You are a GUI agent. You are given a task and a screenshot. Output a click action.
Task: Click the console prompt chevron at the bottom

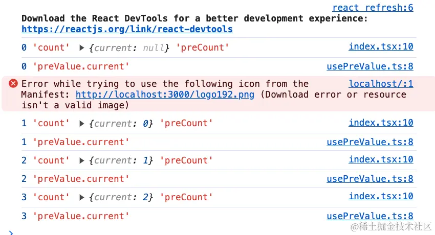tap(11, 232)
